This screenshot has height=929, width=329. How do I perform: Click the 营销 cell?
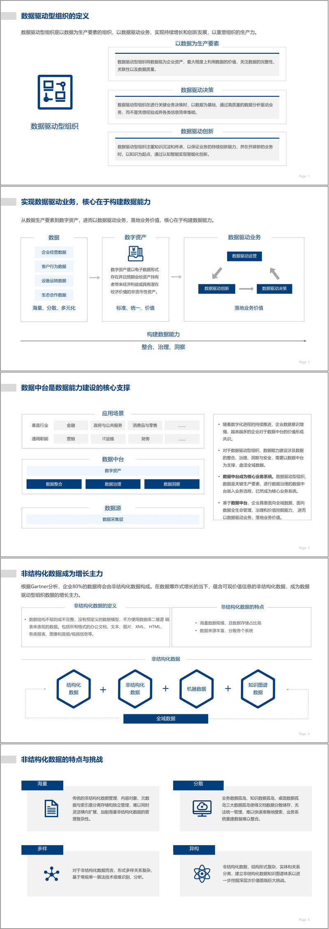pyautogui.click(x=71, y=439)
